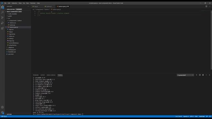Open the Selection menu
The image size is (212, 119).
(x=14, y=3)
